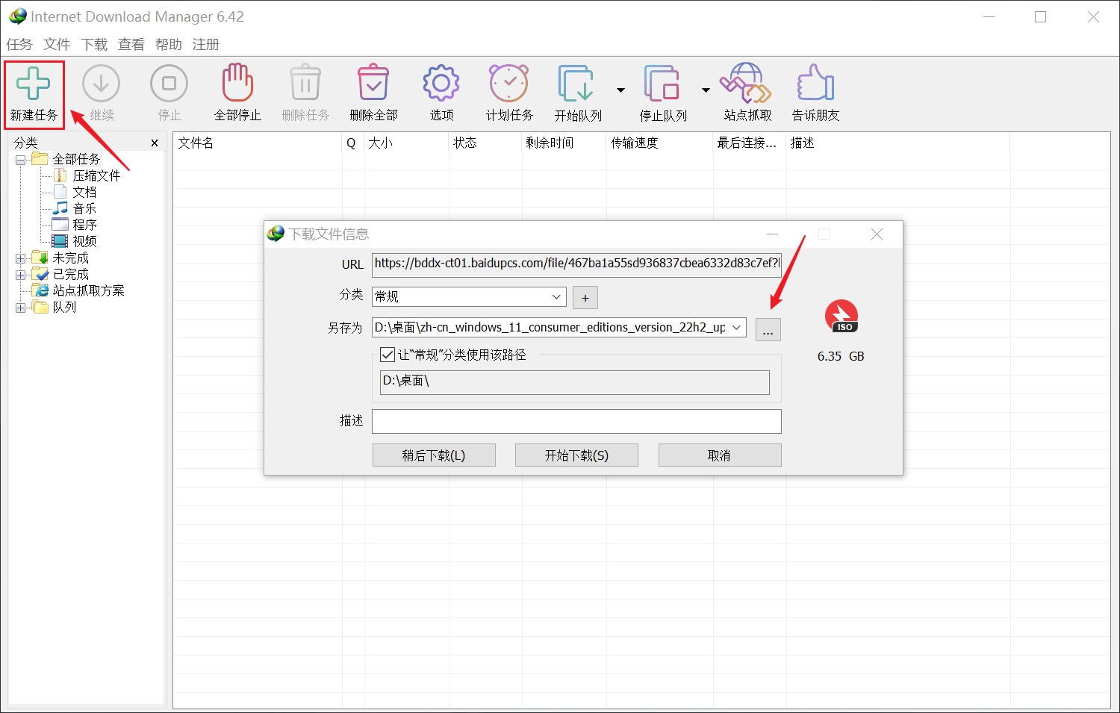
Task: Open the 分类 combo box set to 常规
Action: point(469,296)
